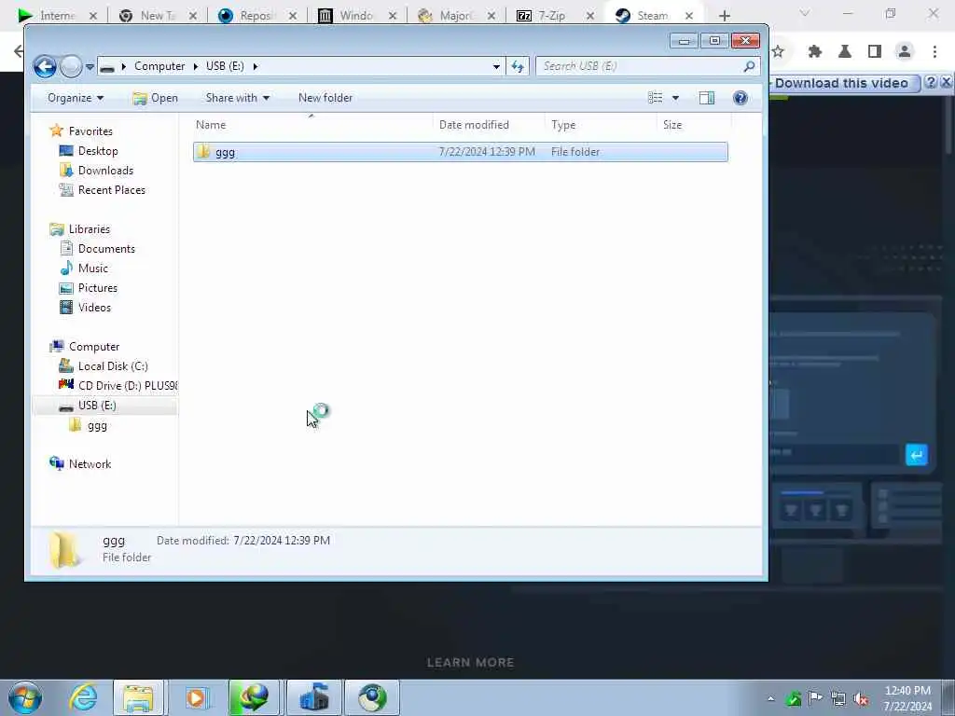Screen dimensions: 955x716
Task: Switch to the New Tab browser tab
Action: [157, 15]
